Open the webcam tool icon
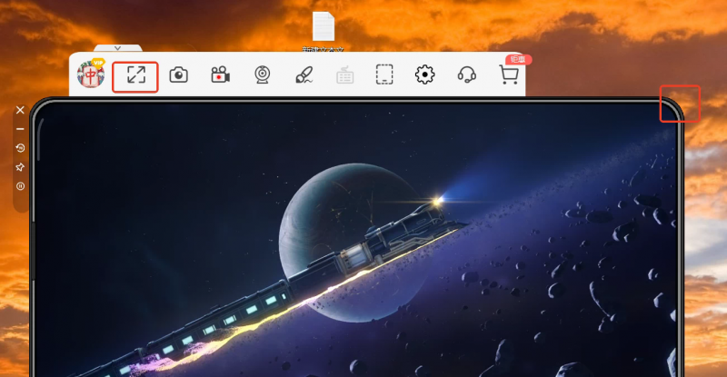The height and width of the screenshot is (377, 727). (x=263, y=74)
